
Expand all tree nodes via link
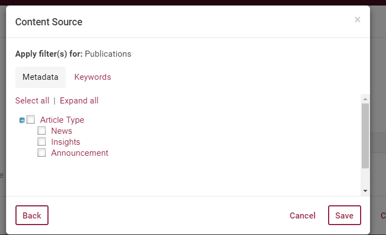[x=79, y=101]
